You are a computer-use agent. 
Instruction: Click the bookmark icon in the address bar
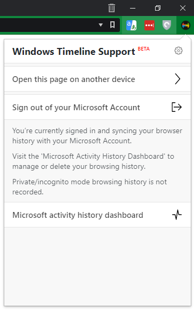[112, 25]
